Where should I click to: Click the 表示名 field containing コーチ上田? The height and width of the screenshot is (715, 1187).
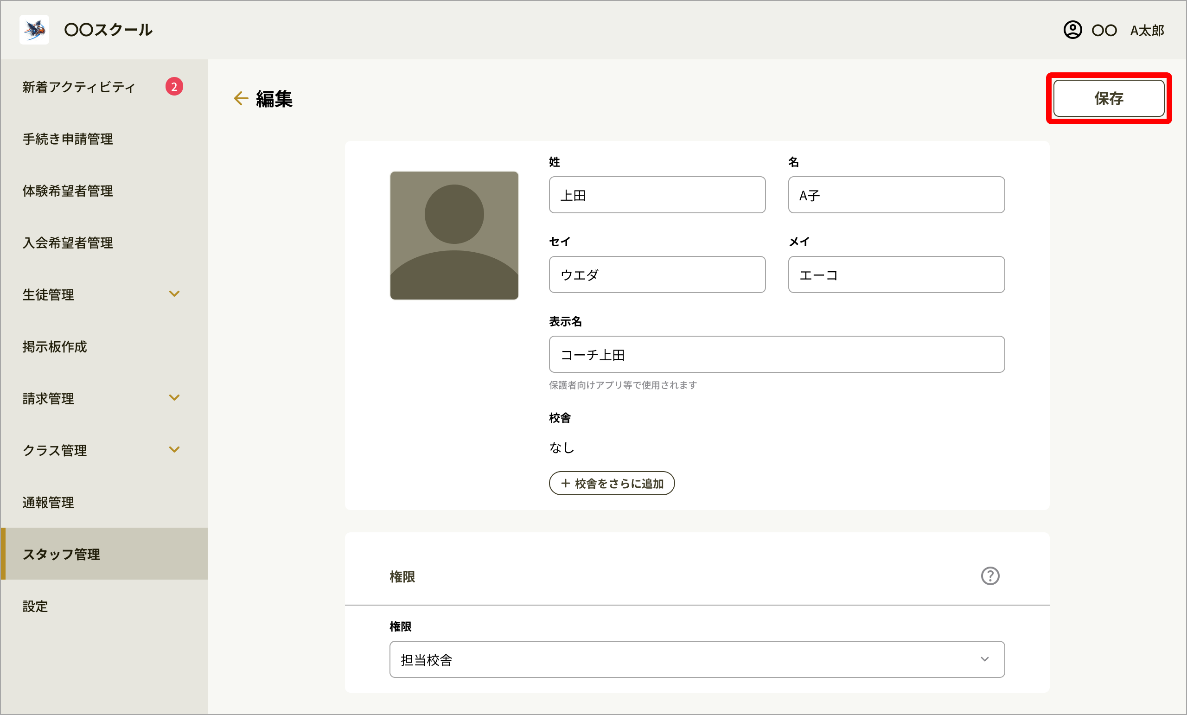point(777,354)
